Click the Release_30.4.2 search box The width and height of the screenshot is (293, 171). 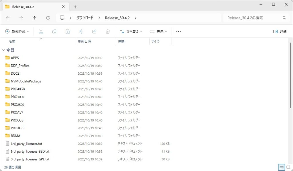[x=253, y=18]
